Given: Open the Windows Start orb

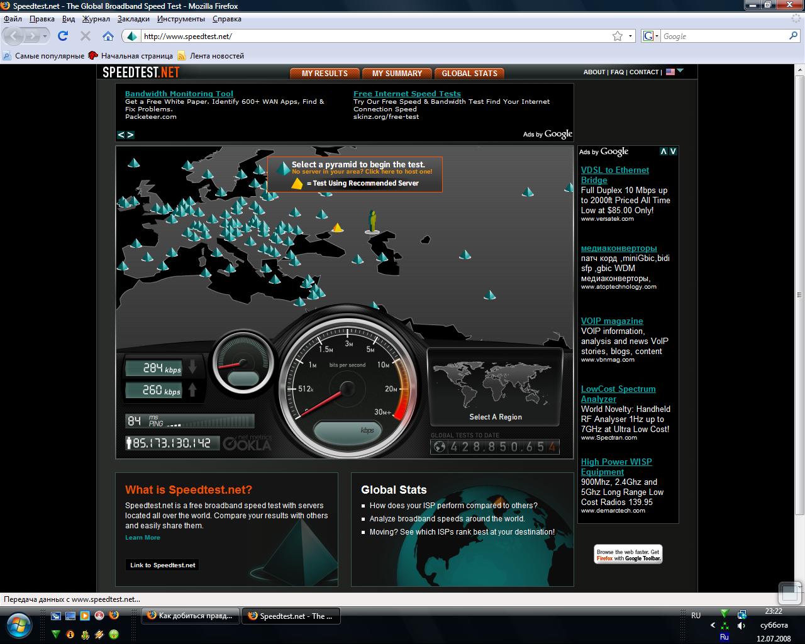Looking at the screenshot, I should point(19,625).
